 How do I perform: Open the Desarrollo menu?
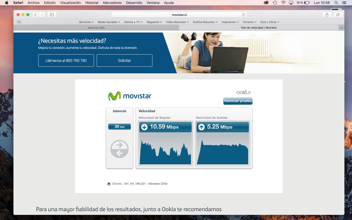coord(134,3)
